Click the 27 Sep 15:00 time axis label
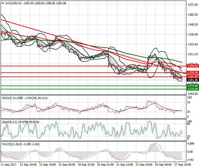This screenshot has width=199, height=168. pos(182,165)
